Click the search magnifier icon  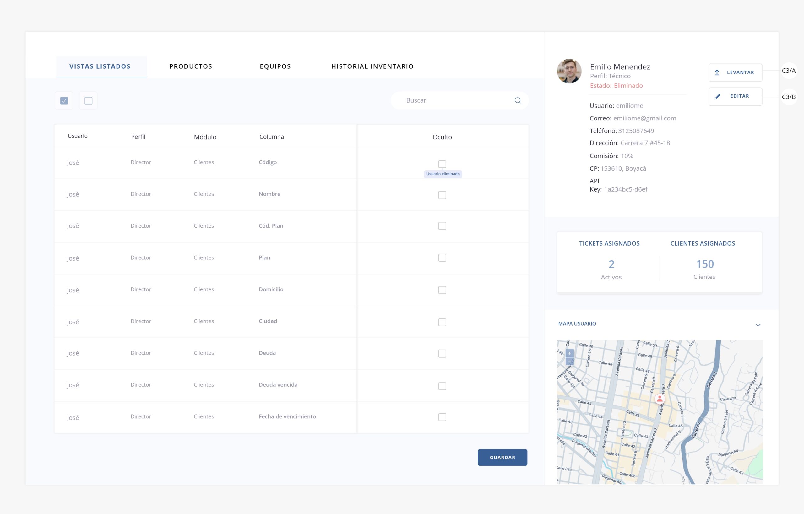click(518, 100)
